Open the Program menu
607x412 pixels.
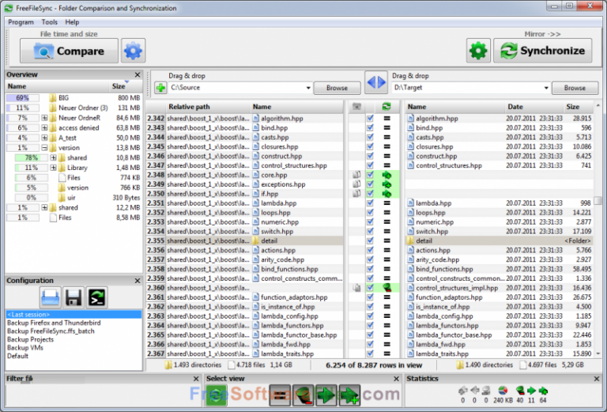(x=21, y=22)
